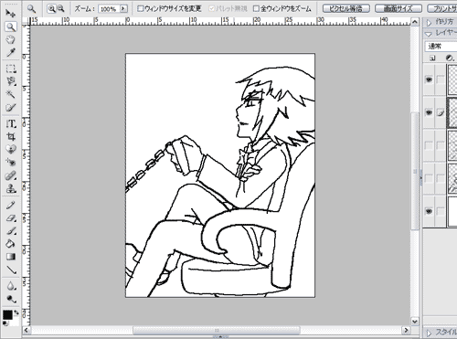Select the bottom white layer thumbnail
This screenshot has width=457, height=339.
[452, 211]
